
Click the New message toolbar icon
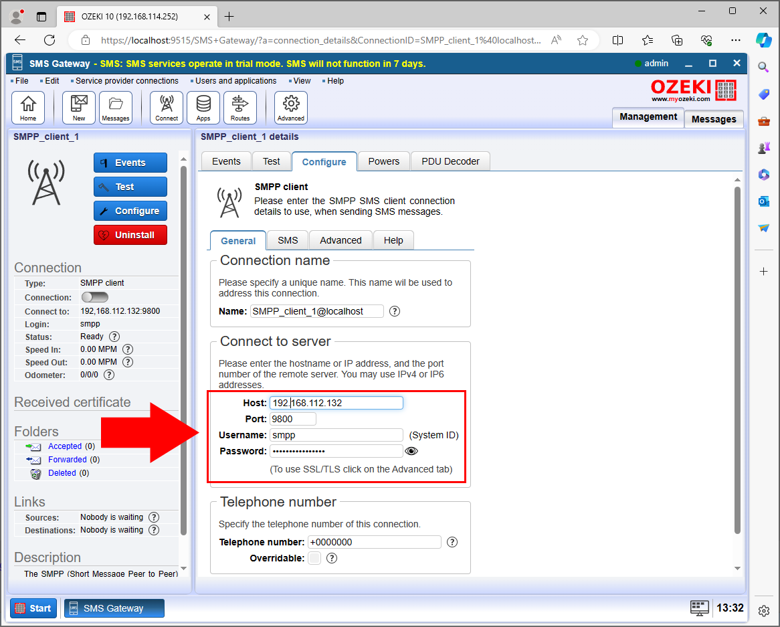pyautogui.click(x=78, y=108)
